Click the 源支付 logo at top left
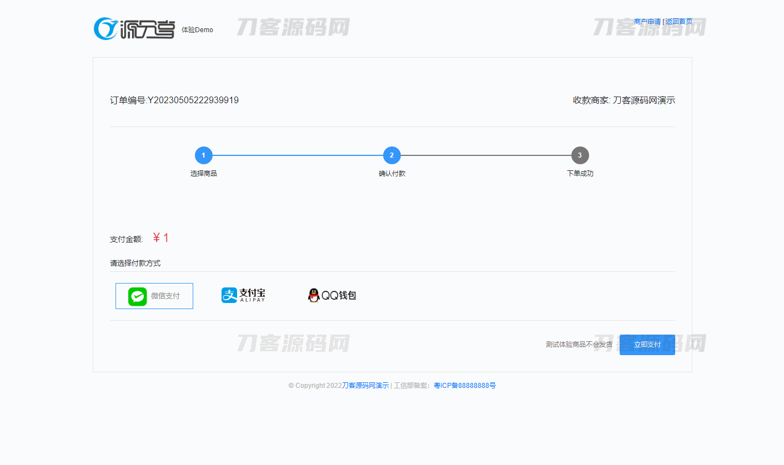784x465 pixels. point(134,29)
